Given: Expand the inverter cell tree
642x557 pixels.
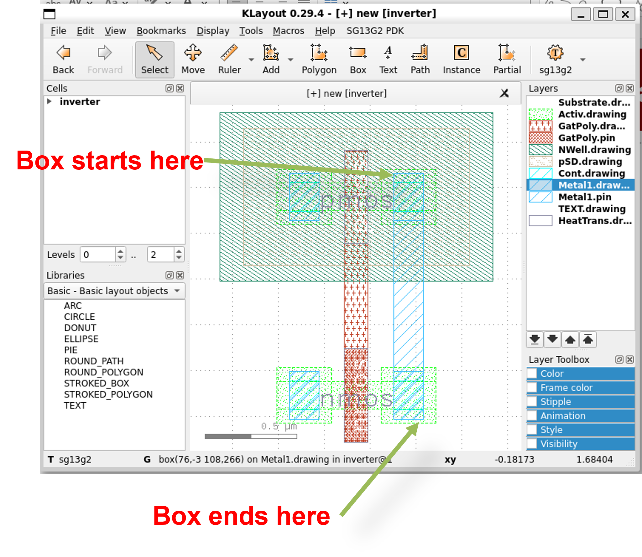Looking at the screenshot, I should [49, 101].
